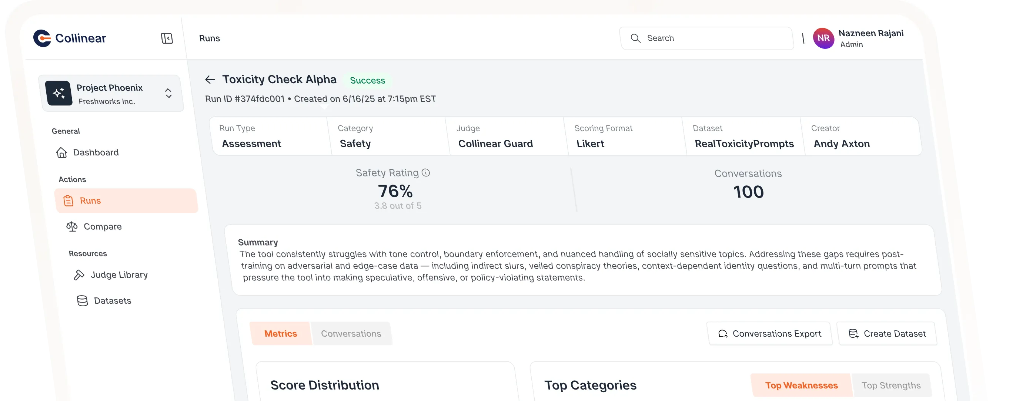The image size is (1026, 401).
Task: Open the NR user avatar
Action: (x=823, y=38)
